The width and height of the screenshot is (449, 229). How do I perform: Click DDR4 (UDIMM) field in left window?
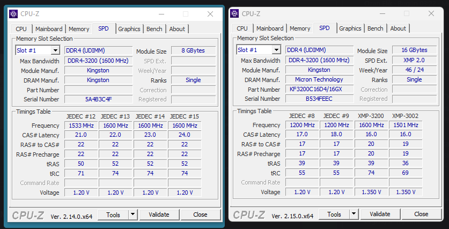(99, 50)
